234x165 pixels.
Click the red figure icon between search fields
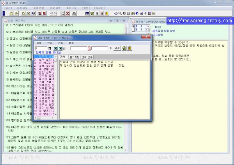89,48
